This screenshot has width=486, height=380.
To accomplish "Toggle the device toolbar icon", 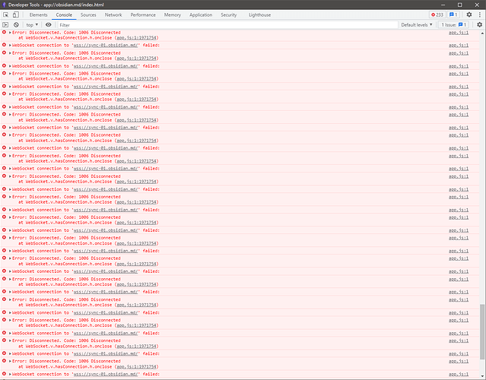I will click(x=15, y=14).
